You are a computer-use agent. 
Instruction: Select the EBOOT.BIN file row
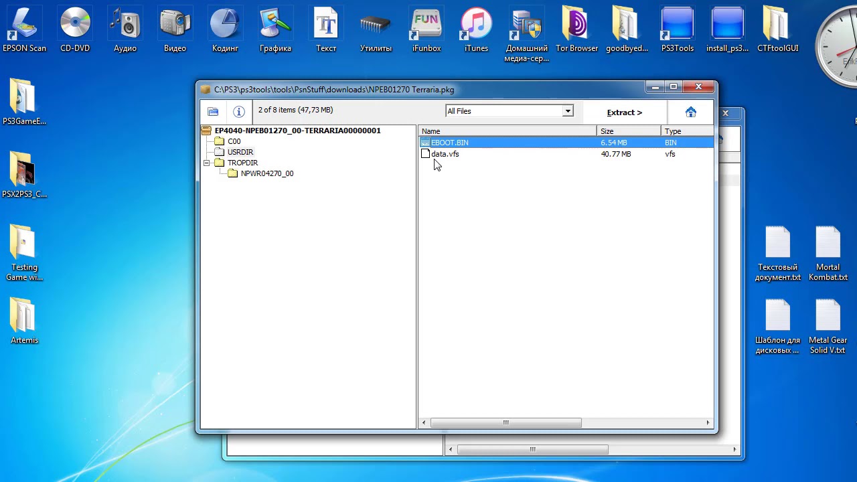[566, 143]
